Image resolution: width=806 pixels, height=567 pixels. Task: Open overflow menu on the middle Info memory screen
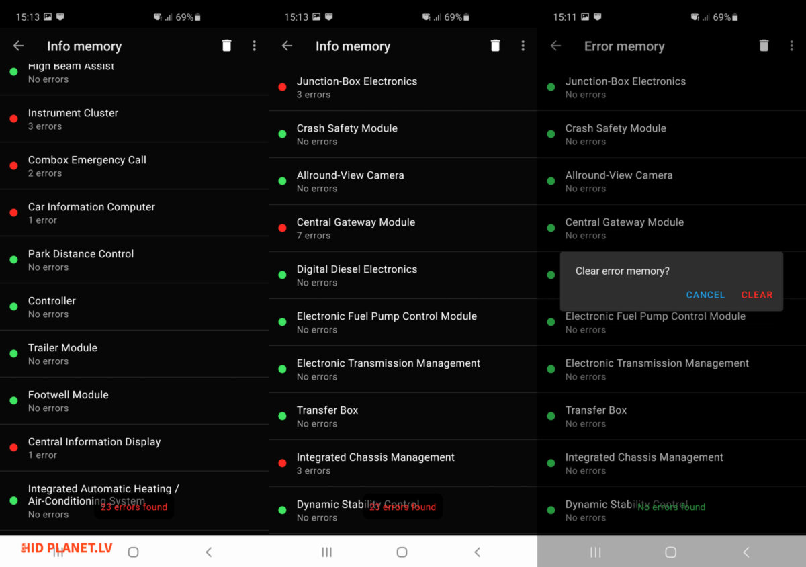(523, 46)
